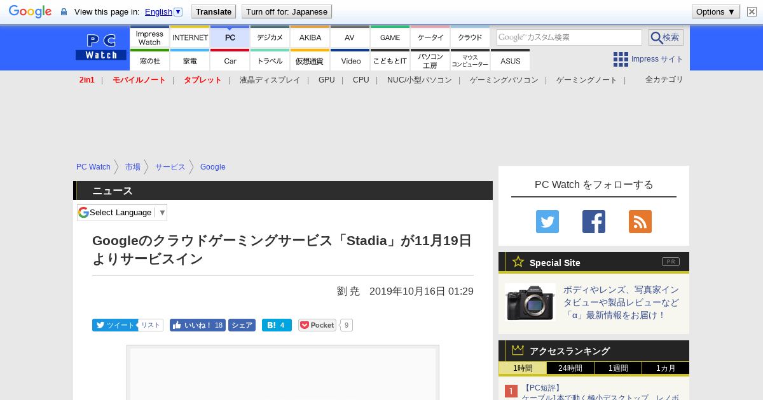Viewport: 763px width, 400px height.
Task: Open the Impress サイト grid icon
Action: pos(621,59)
